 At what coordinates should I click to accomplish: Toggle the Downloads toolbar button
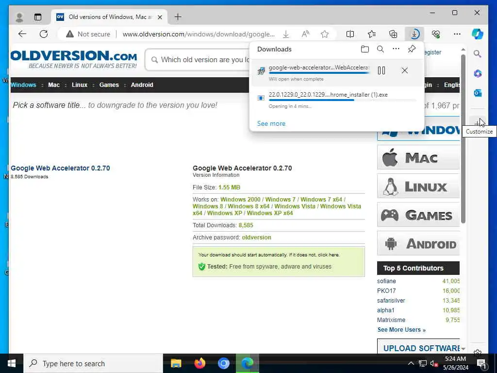[414, 34]
